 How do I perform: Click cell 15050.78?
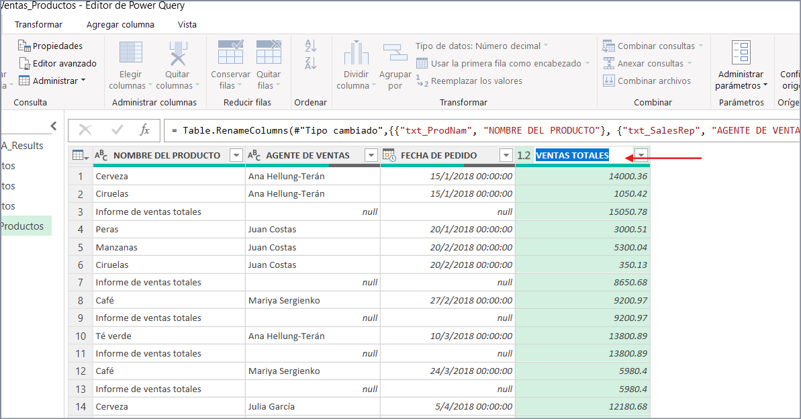583,212
